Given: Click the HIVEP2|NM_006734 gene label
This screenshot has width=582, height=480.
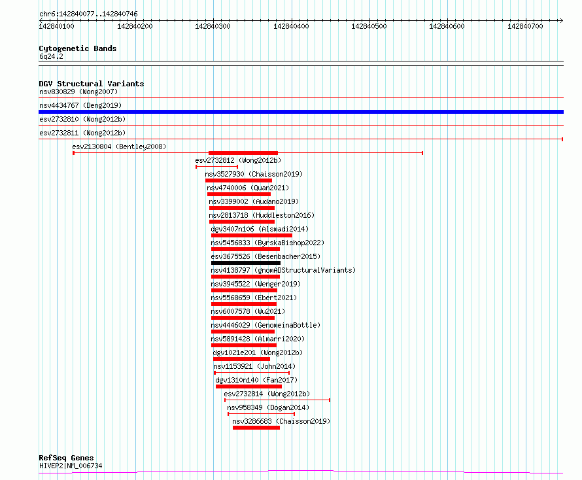Looking at the screenshot, I should pyautogui.click(x=71, y=466).
